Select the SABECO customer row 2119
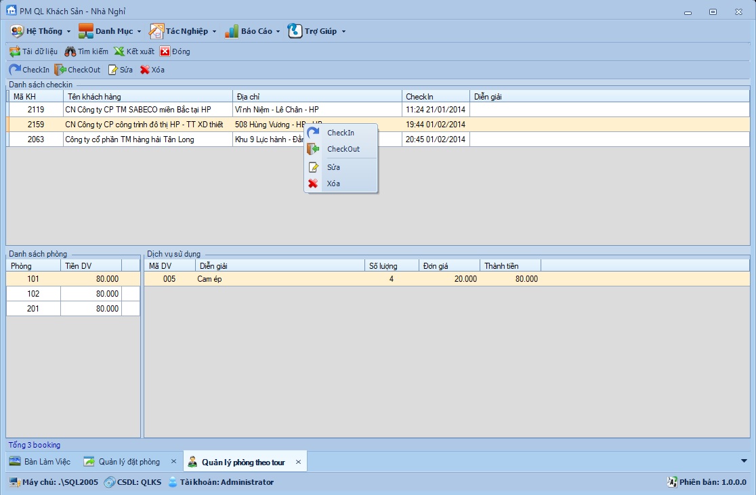Viewport: 756px width, 495px height. point(138,109)
